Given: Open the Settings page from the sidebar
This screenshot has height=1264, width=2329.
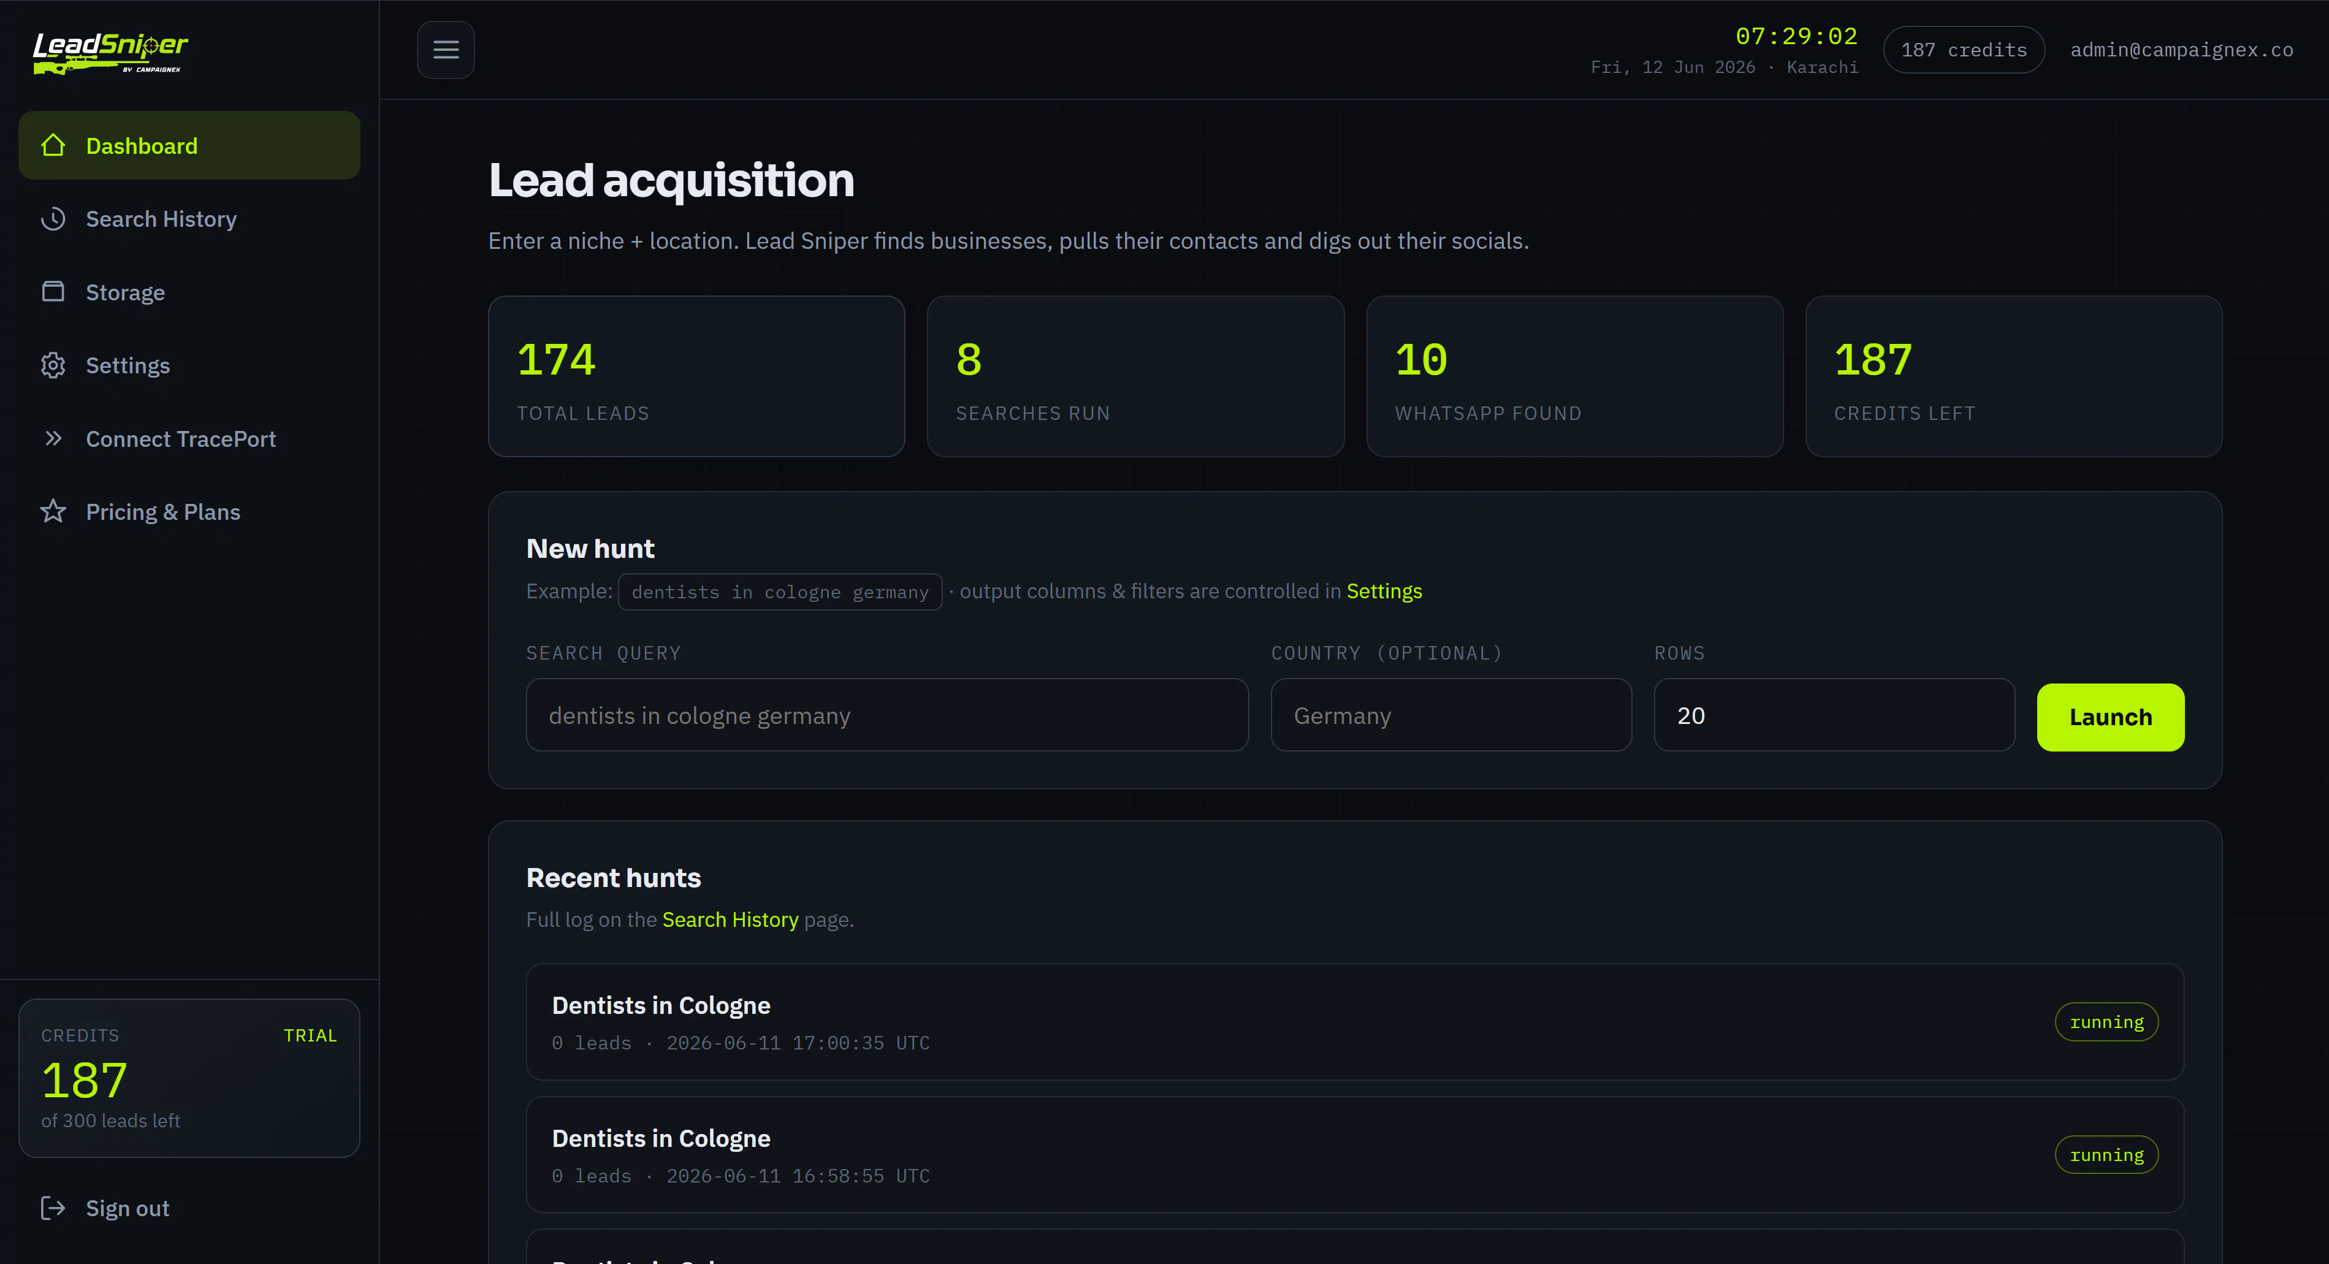Looking at the screenshot, I should 189,365.
